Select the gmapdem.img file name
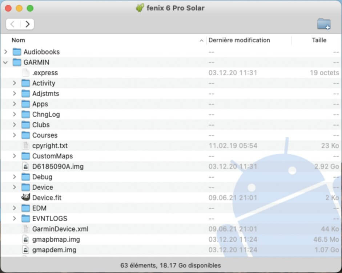 pos(54,250)
